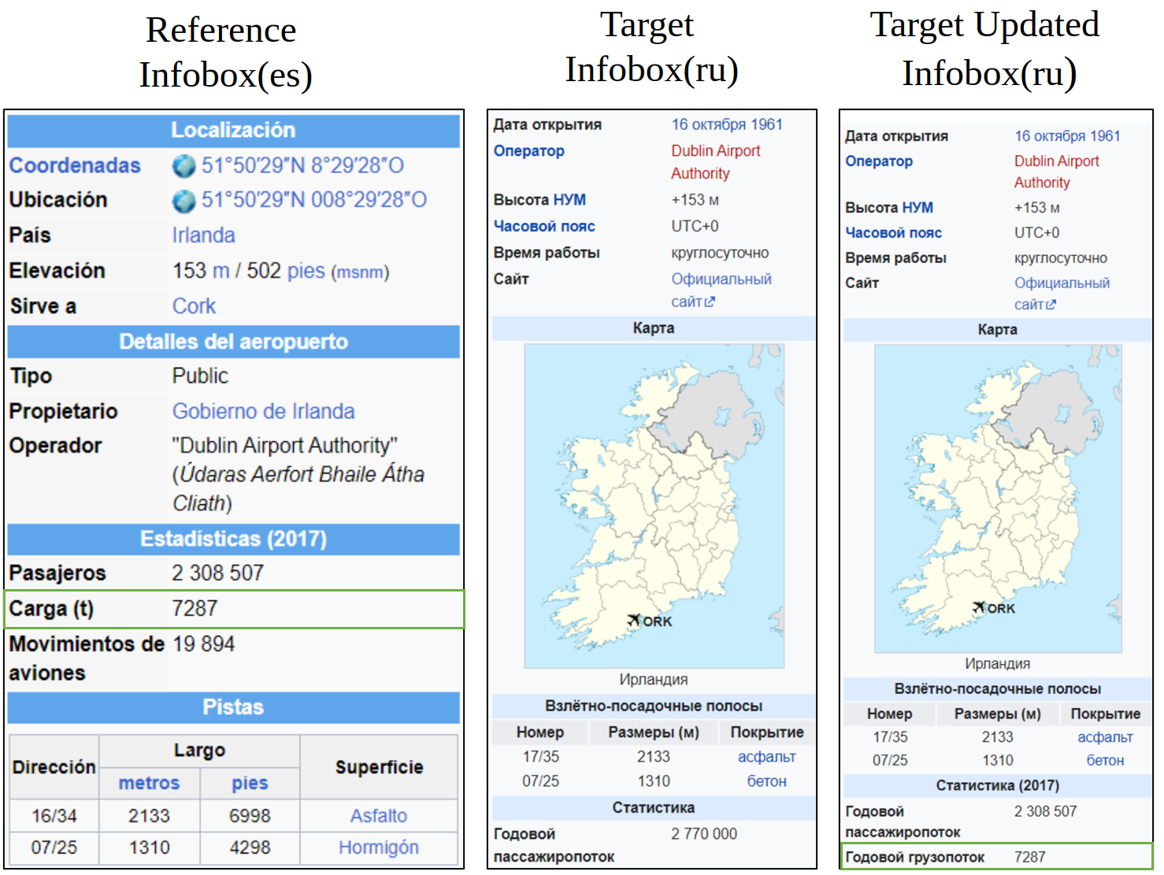This screenshot has height=875, width=1164.
Task: Open 16 октября 1961 link in middle Target Infobox
Action: [x=727, y=124]
